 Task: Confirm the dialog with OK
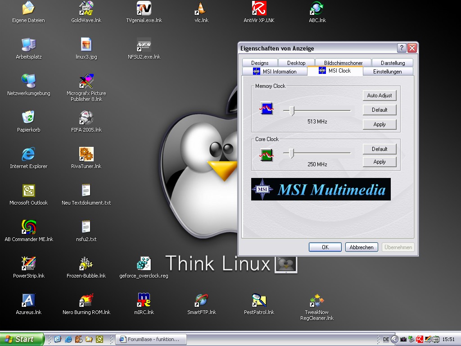coord(325,247)
